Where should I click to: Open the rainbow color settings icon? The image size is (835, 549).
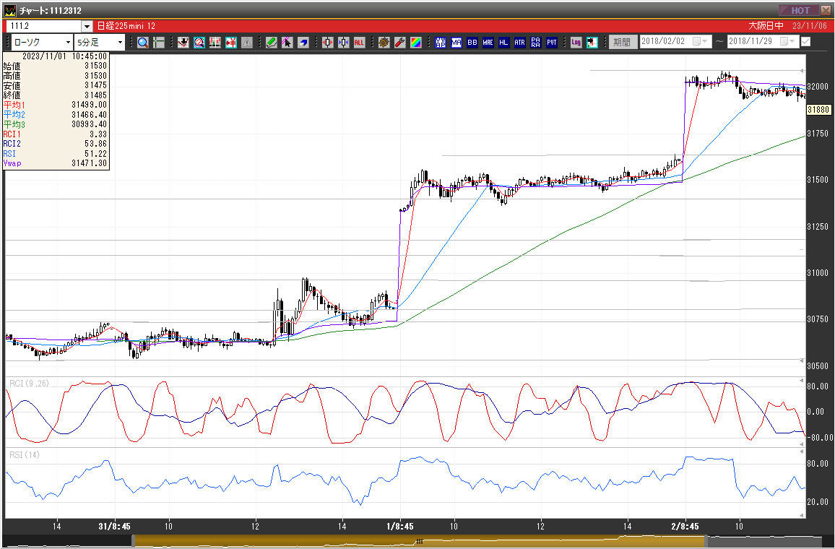[416, 43]
